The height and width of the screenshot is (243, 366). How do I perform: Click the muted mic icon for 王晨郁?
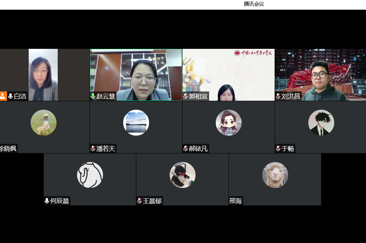tap(139, 201)
